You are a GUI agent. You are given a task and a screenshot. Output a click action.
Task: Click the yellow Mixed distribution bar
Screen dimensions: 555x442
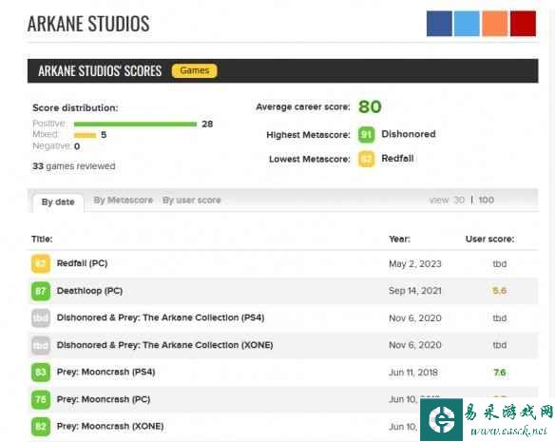[x=85, y=135]
